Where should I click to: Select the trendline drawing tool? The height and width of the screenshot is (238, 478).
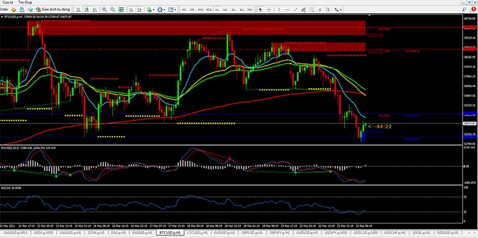[x=295, y=10]
